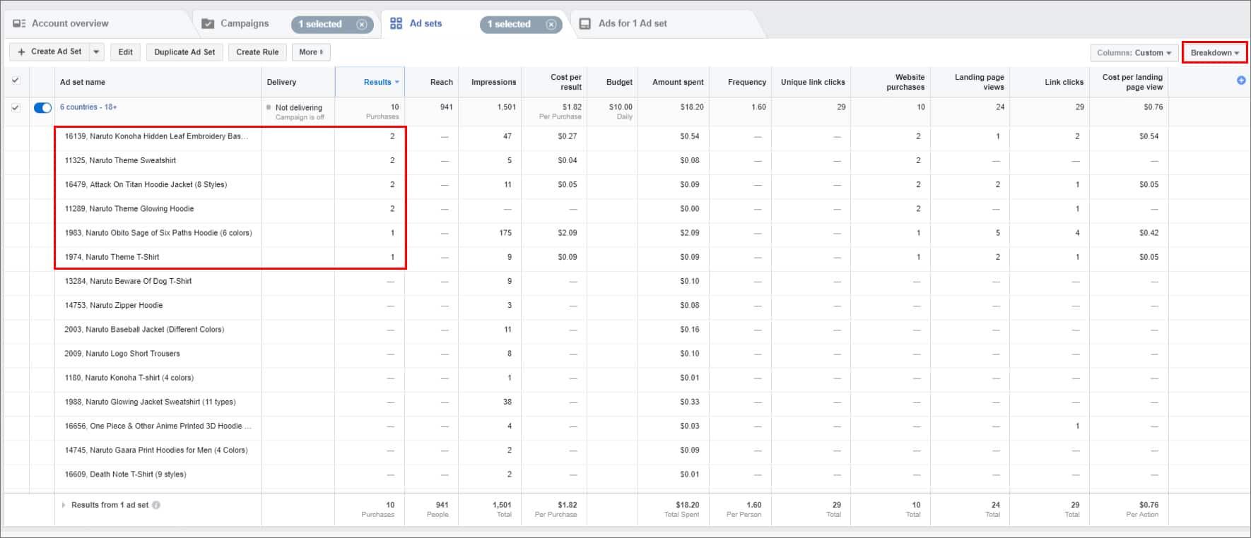Click the Create Ad Set button
The height and width of the screenshot is (538, 1251).
click(49, 52)
